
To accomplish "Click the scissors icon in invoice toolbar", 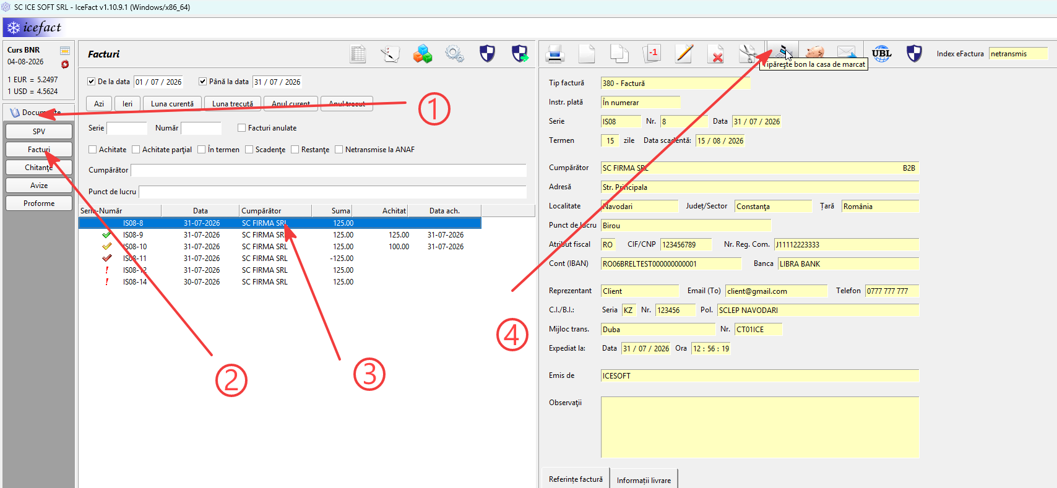I will [x=748, y=54].
